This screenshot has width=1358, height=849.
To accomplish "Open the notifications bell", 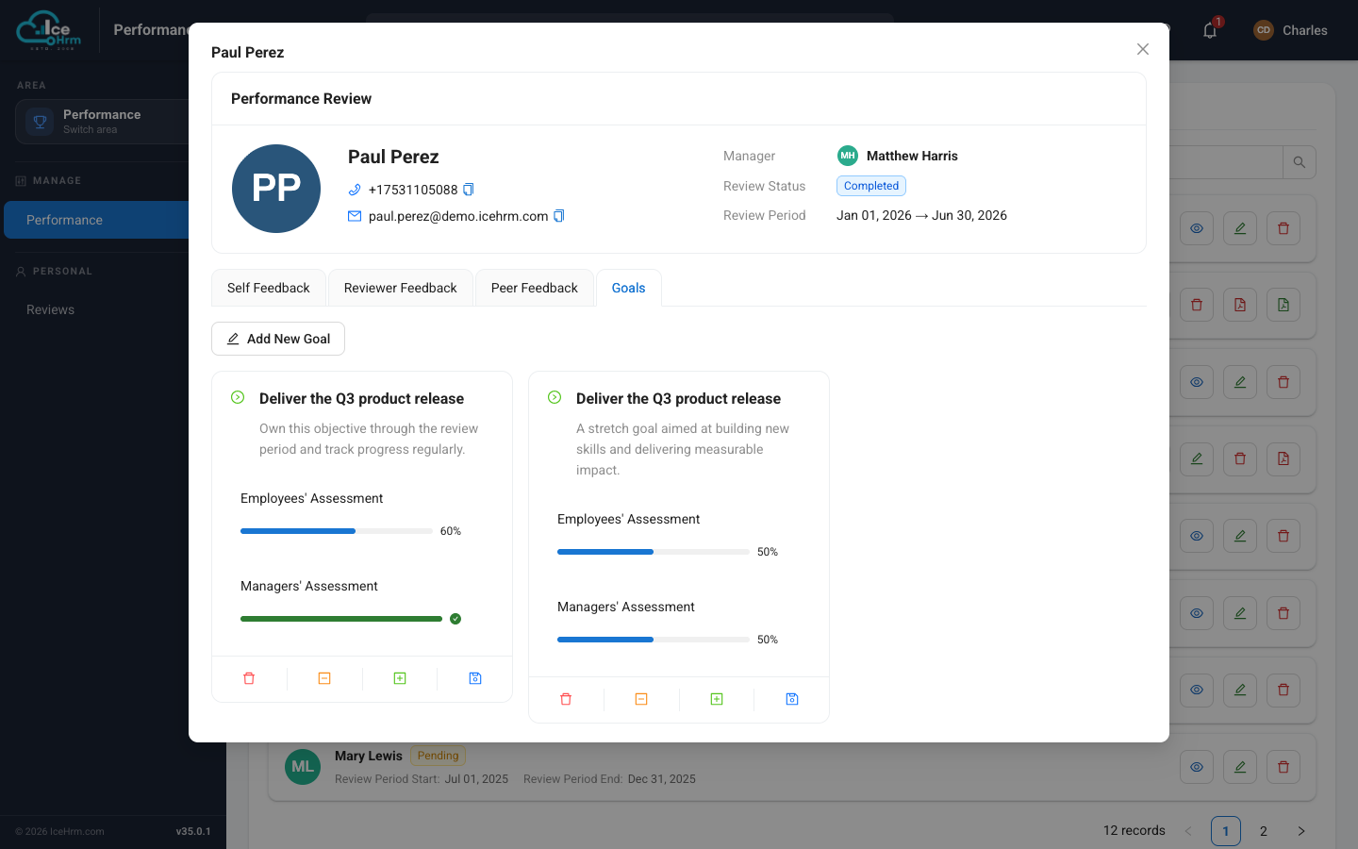I will pos(1210,30).
